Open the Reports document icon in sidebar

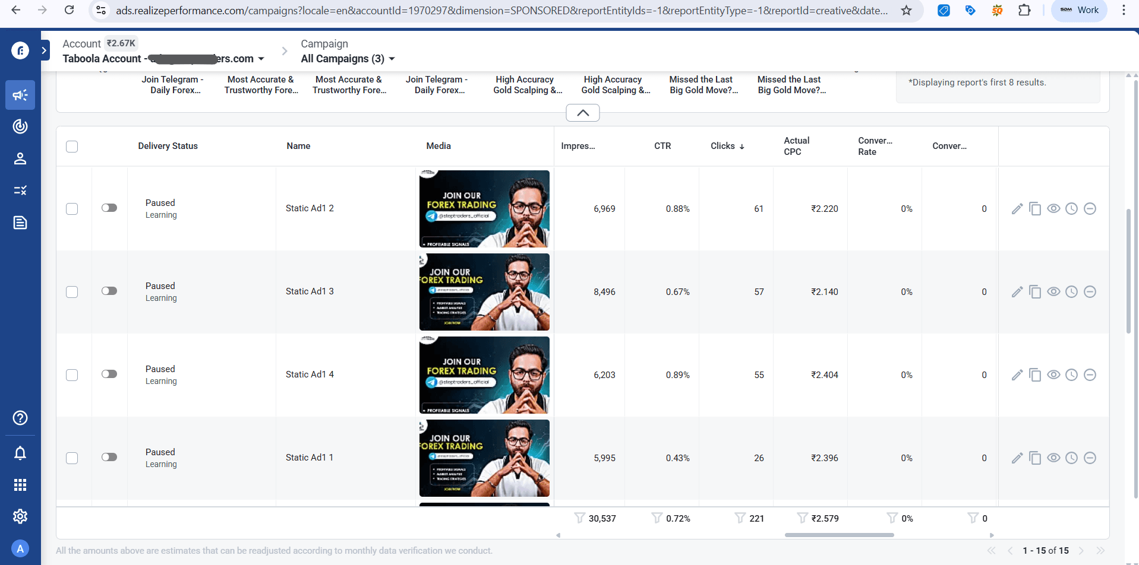[20, 223]
